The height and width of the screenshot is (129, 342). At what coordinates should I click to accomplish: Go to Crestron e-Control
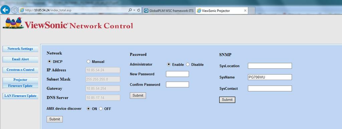[x=20, y=70]
